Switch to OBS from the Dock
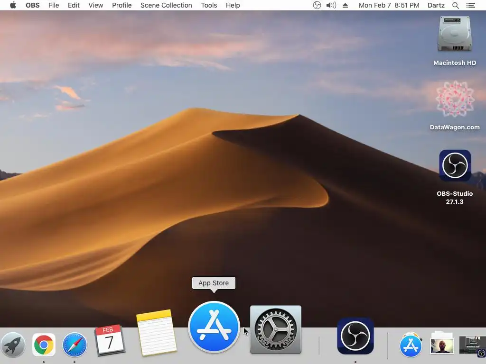The height and width of the screenshot is (364, 486). (x=355, y=336)
